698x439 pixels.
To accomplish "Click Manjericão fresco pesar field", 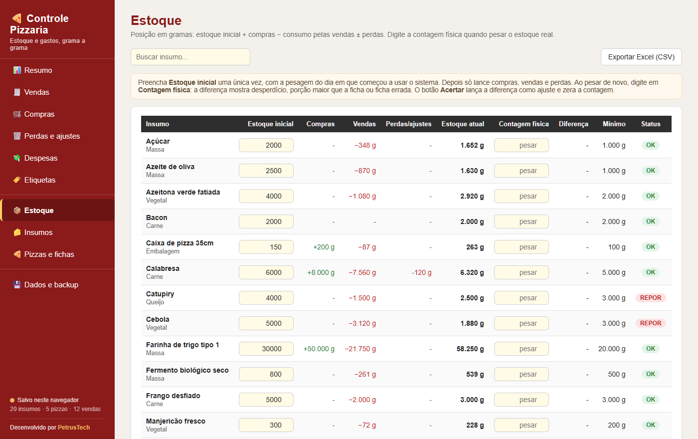I will pos(522,425).
